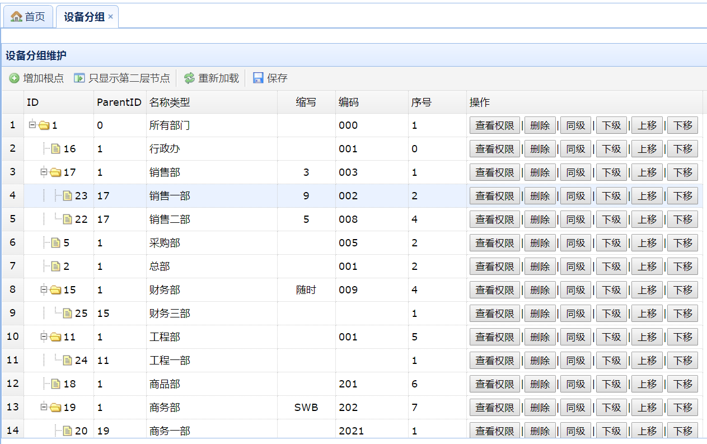707x444 pixels.
Task: Click the green reload arrows icon
Action: 189,78
